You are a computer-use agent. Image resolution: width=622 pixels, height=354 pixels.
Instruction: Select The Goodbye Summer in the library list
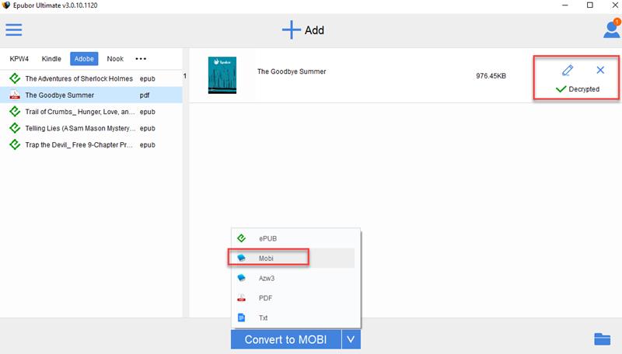(91, 95)
